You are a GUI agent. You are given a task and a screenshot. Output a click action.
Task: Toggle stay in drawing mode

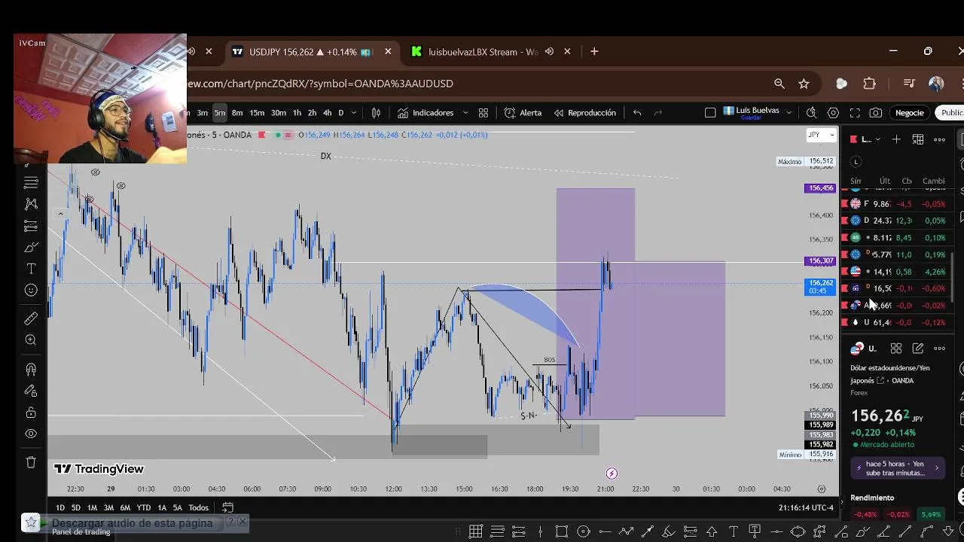click(31, 391)
